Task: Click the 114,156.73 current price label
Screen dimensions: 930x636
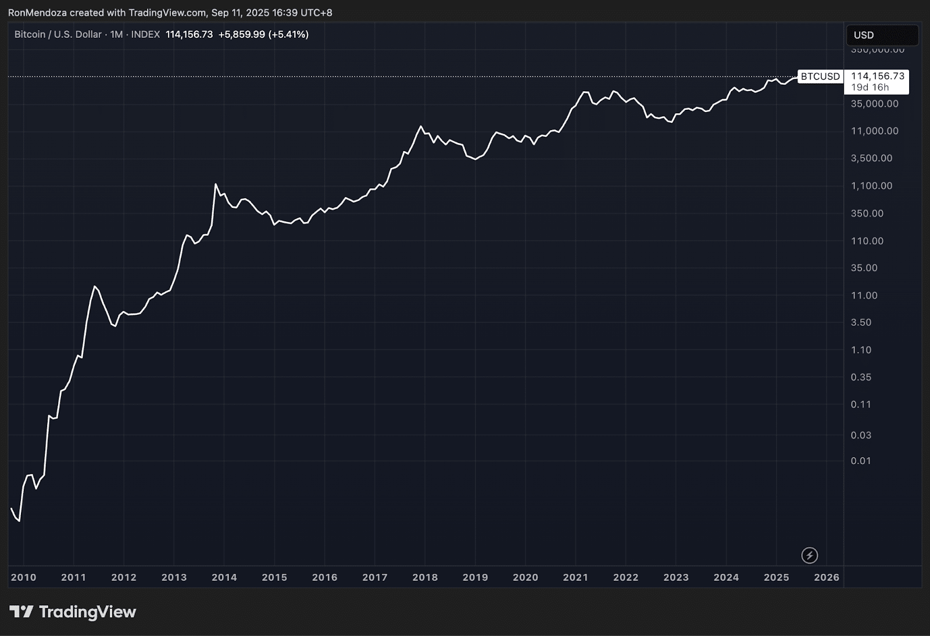Action: [878, 75]
